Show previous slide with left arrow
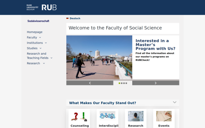Viewport: 205px width, 128px height. pos(90,83)
